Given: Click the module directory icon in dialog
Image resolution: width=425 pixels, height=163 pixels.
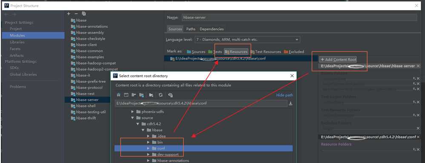Looking at the screenshot, I should click(141, 95).
